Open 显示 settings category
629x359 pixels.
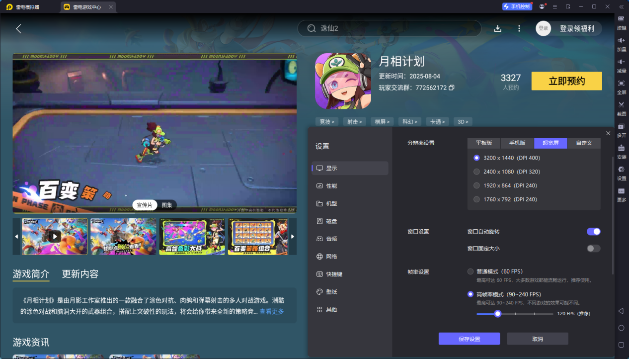point(350,168)
